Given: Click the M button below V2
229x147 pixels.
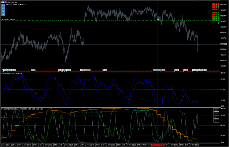Looking at the screenshot, I should (x=3, y=11).
